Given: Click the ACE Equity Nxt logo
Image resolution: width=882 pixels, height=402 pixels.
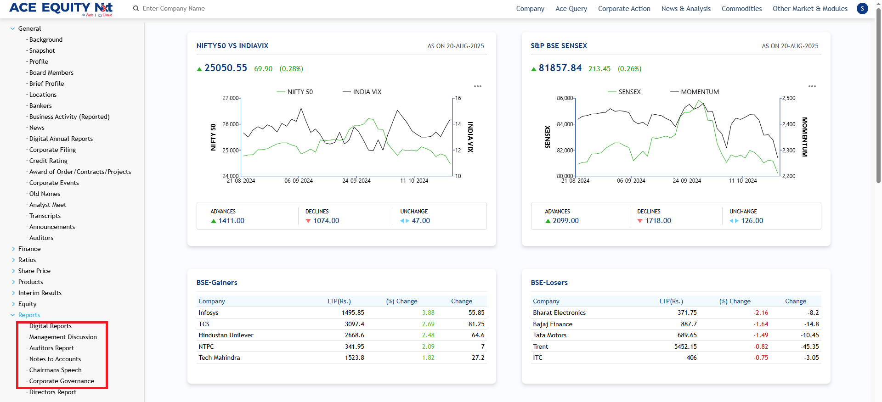Looking at the screenshot, I should click(x=61, y=8).
